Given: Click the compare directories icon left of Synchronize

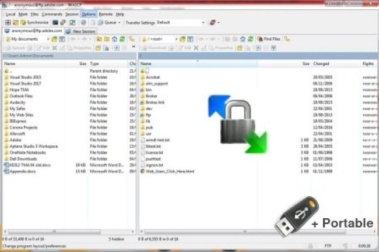Looking at the screenshot, I should (16, 23).
